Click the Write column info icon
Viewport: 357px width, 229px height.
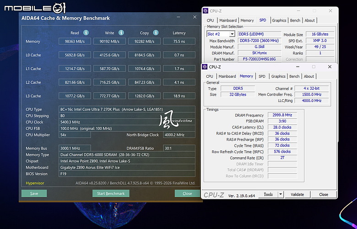pos(121,33)
